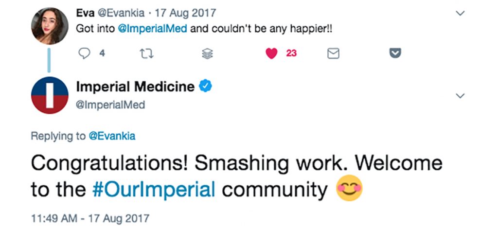Image resolution: width=498 pixels, height=230 pixels.
Task: Click the smiling blush emoji
Action: [349, 189]
